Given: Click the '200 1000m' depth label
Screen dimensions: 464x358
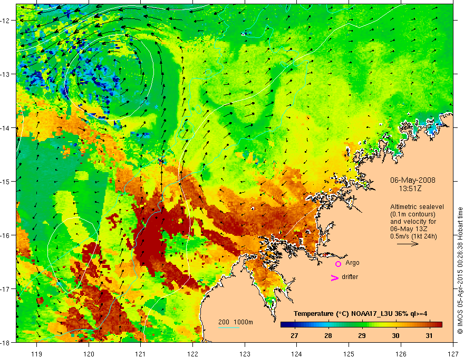Looking at the screenshot, I should coord(236,322).
